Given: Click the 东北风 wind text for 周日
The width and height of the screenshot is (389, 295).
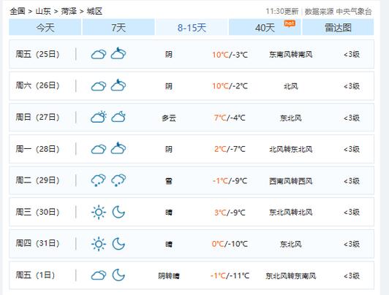Looking at the screenshot, I should click(291, 118).
